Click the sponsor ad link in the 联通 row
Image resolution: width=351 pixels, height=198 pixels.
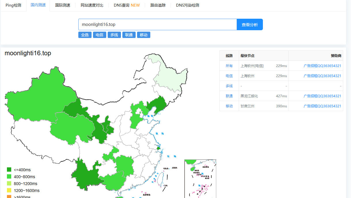click(322, 96)
